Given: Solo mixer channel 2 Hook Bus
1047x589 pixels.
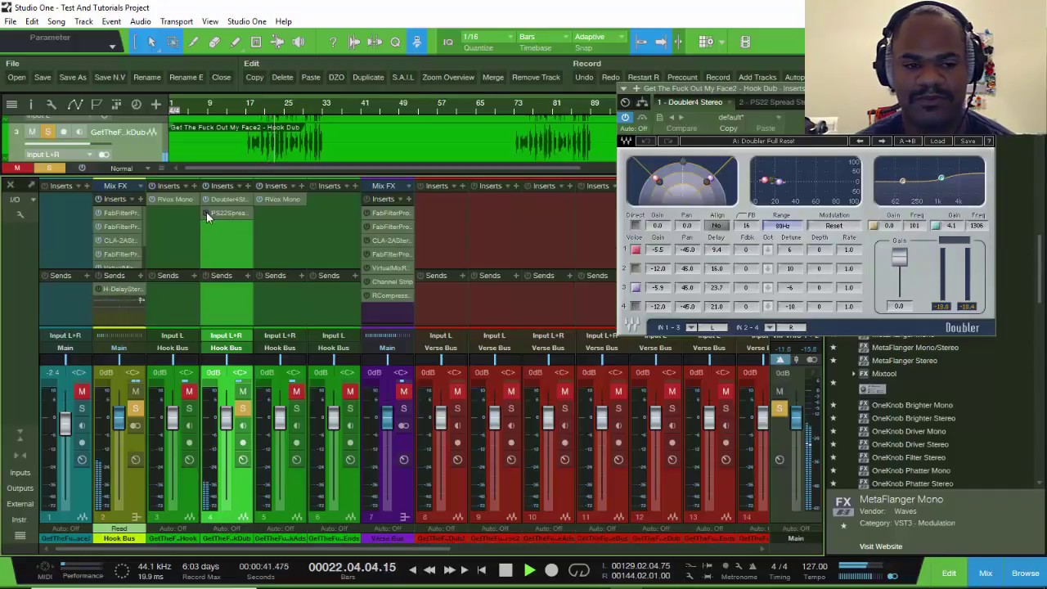Looking at the screenshot, I should pyautogui.click(x=135, y=408).
